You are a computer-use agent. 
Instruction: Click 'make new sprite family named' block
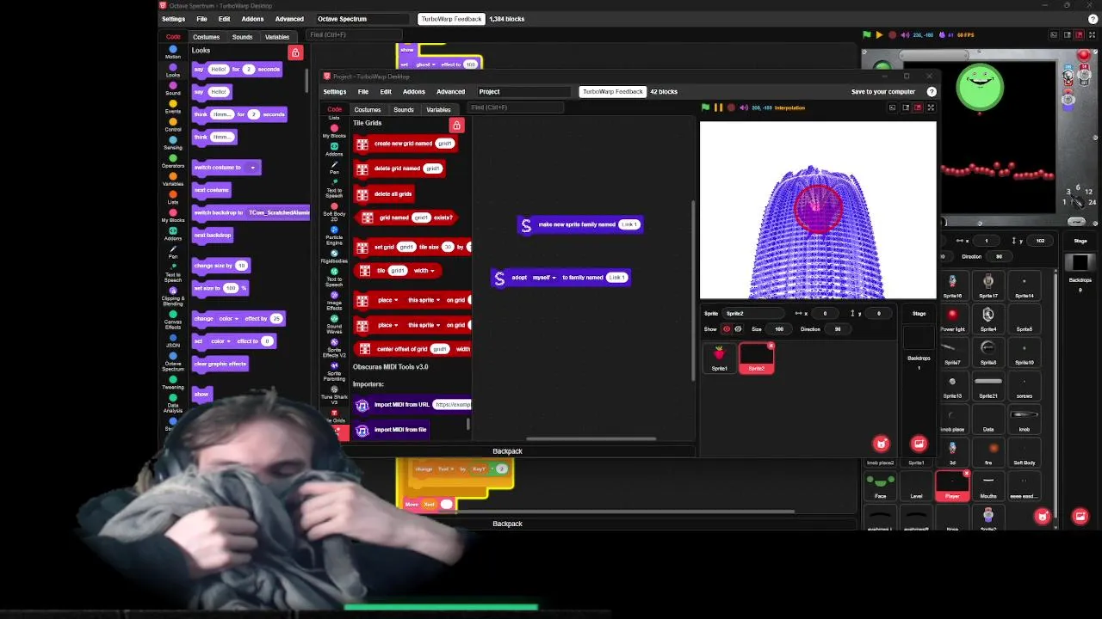[580, 225]
